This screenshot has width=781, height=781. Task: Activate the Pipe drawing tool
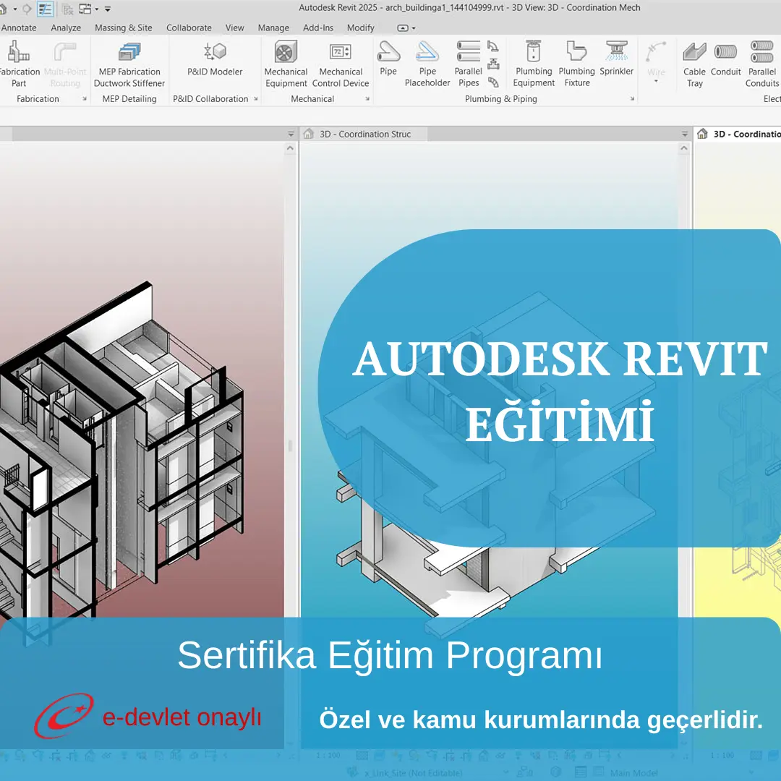(x=388, y=59)
